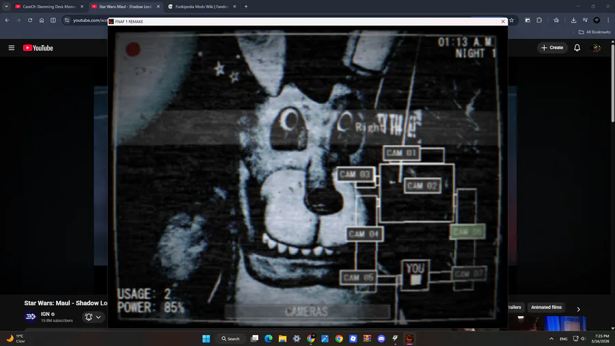Open Discord from the taskbar

pos(381,338)
